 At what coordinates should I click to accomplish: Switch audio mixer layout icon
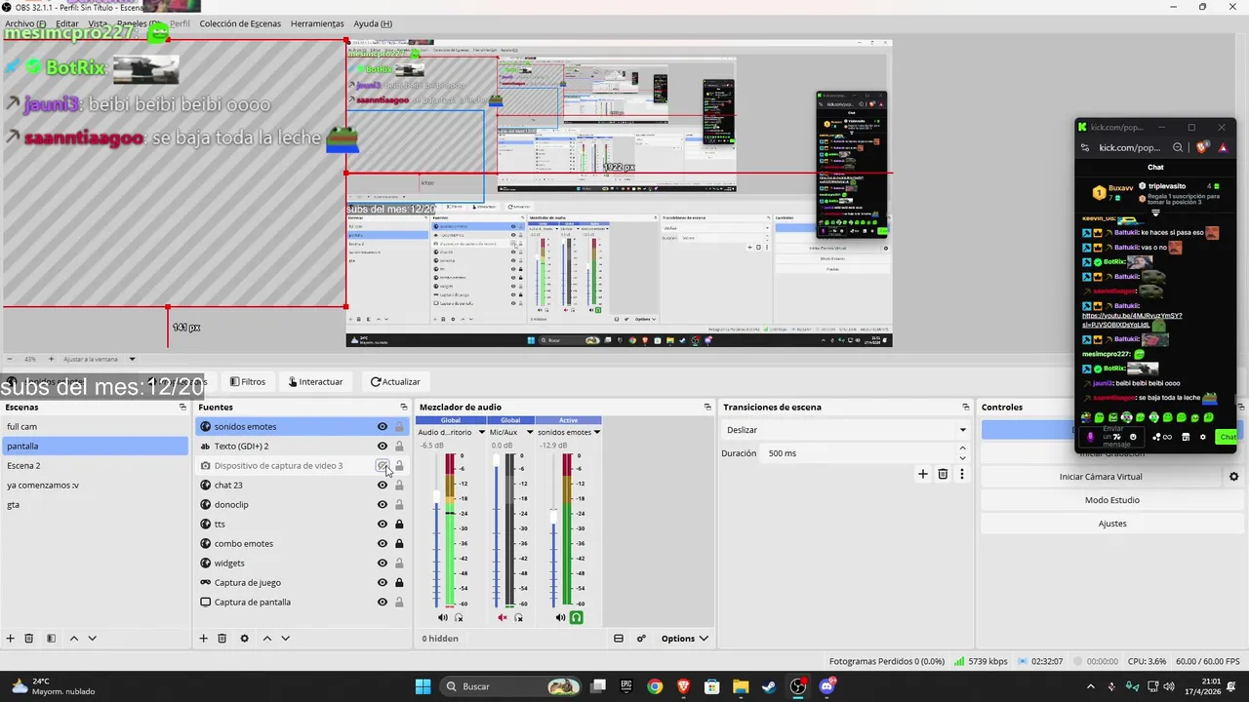coord(619,639)
